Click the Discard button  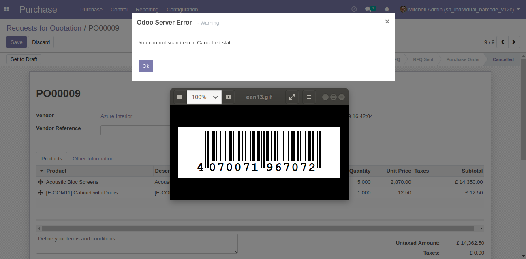41,42
